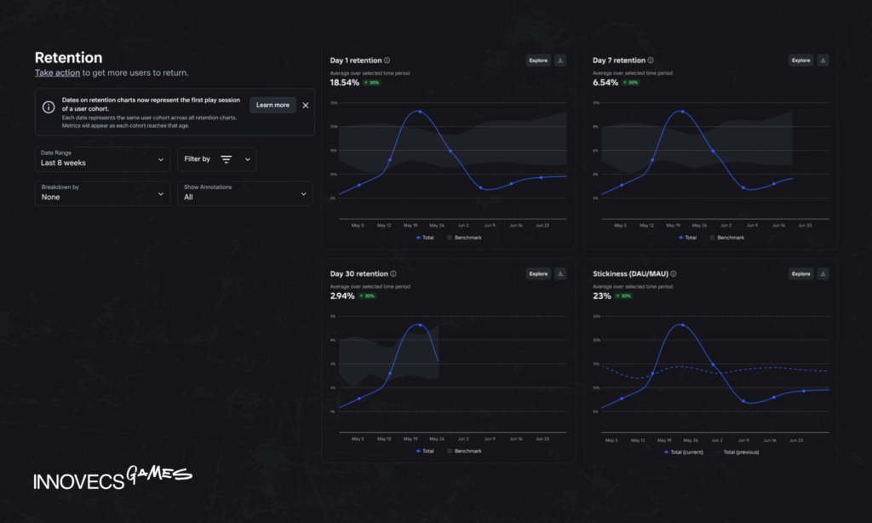Click the Day 1 retention chart title
Image resolution: width=872 pixels, height=523 pixels.
tap(356, 60)
